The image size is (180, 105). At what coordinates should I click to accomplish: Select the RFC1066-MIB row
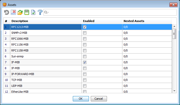88,39
